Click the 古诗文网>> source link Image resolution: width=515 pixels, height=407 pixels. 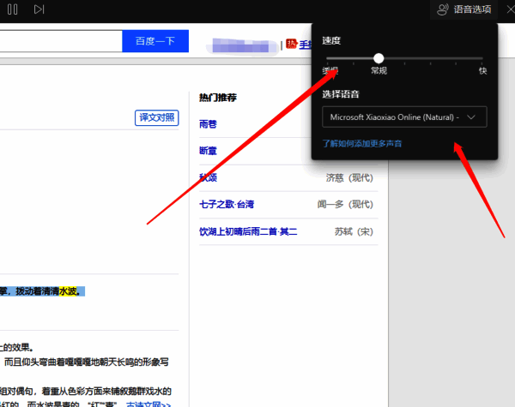point(148,404)
